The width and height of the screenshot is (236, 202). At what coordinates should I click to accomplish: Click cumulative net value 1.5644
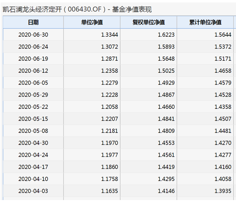223,35
